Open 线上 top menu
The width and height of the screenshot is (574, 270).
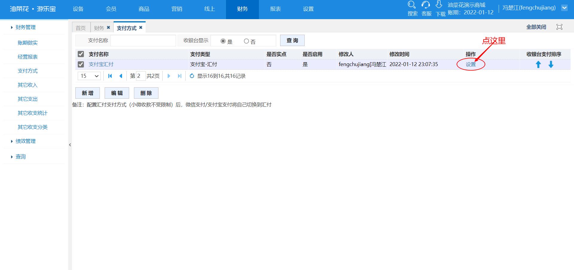point(210,9)
